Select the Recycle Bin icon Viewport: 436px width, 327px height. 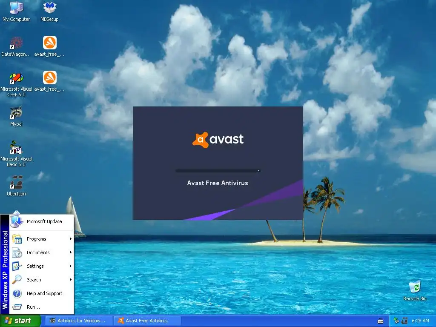tap(415, 290)
